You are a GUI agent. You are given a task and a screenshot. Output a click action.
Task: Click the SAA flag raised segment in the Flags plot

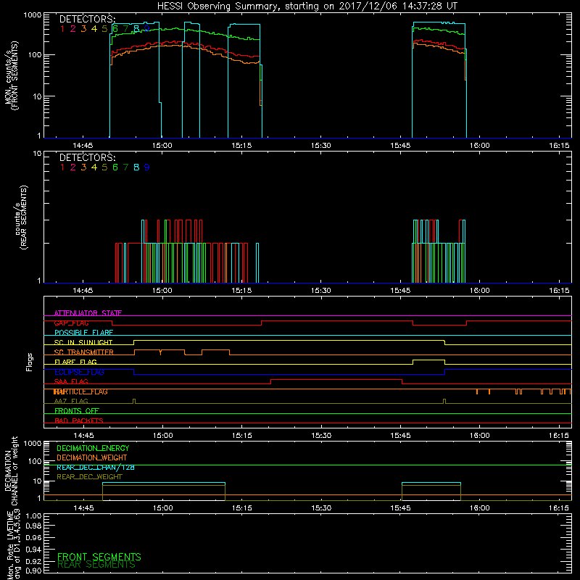[x=336, y=380]
